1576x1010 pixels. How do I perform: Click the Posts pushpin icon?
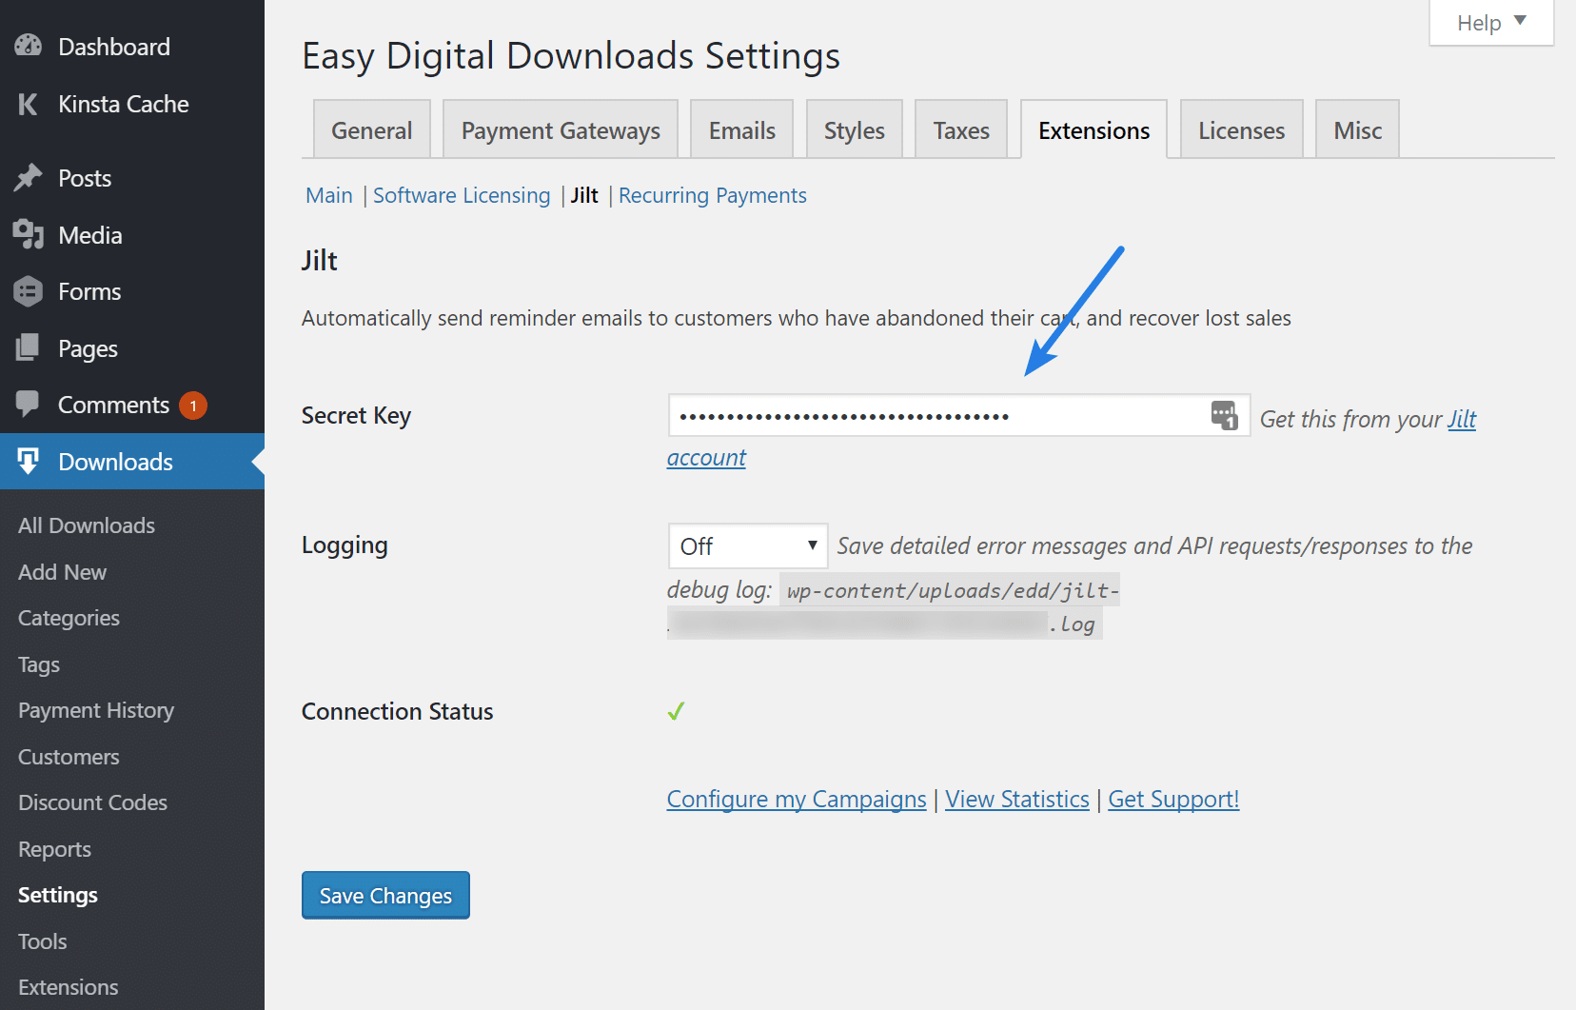coord(29,178)
